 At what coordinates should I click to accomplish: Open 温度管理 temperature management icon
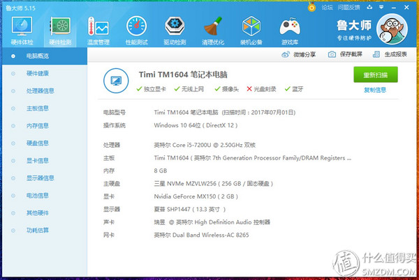pyautogui.click(x=98, y=26)
